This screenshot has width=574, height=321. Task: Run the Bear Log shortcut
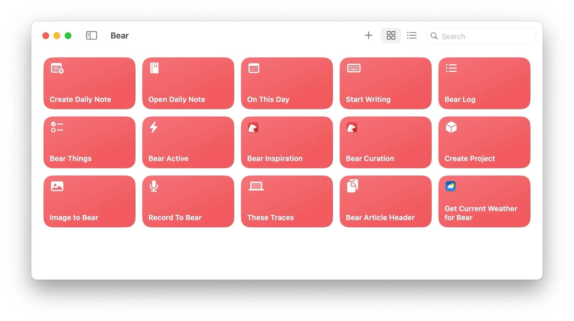484,83
